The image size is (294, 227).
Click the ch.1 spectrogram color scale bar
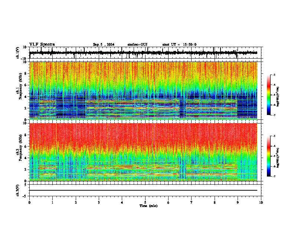point(268,95)
